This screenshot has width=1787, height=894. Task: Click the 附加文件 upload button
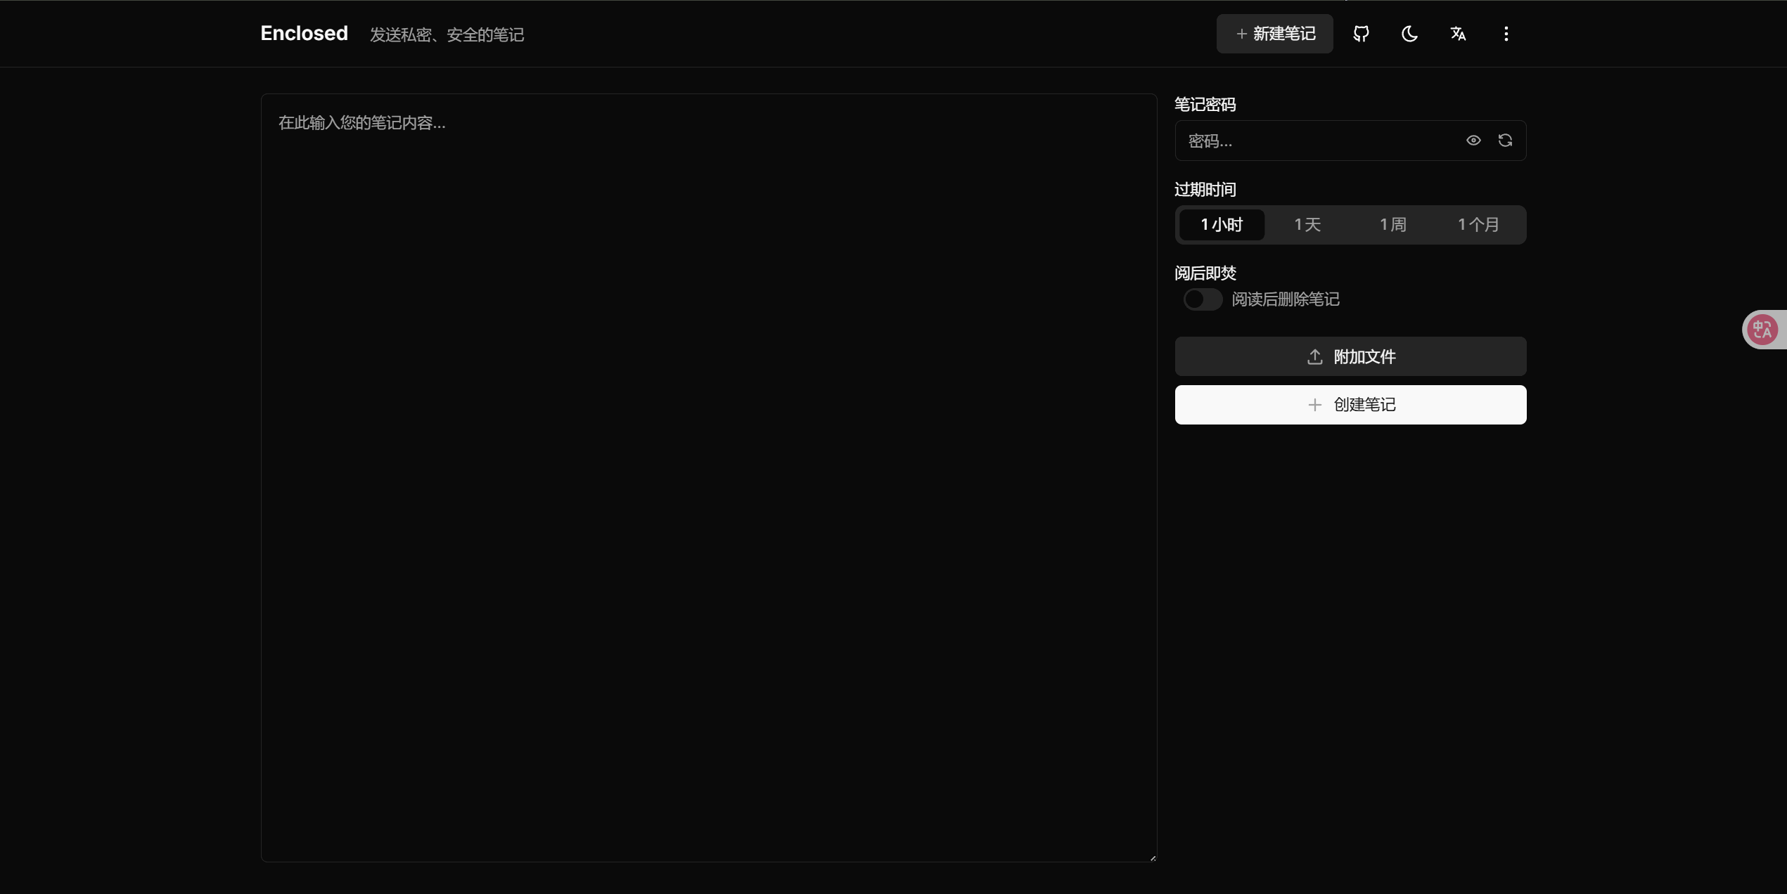1350,356
